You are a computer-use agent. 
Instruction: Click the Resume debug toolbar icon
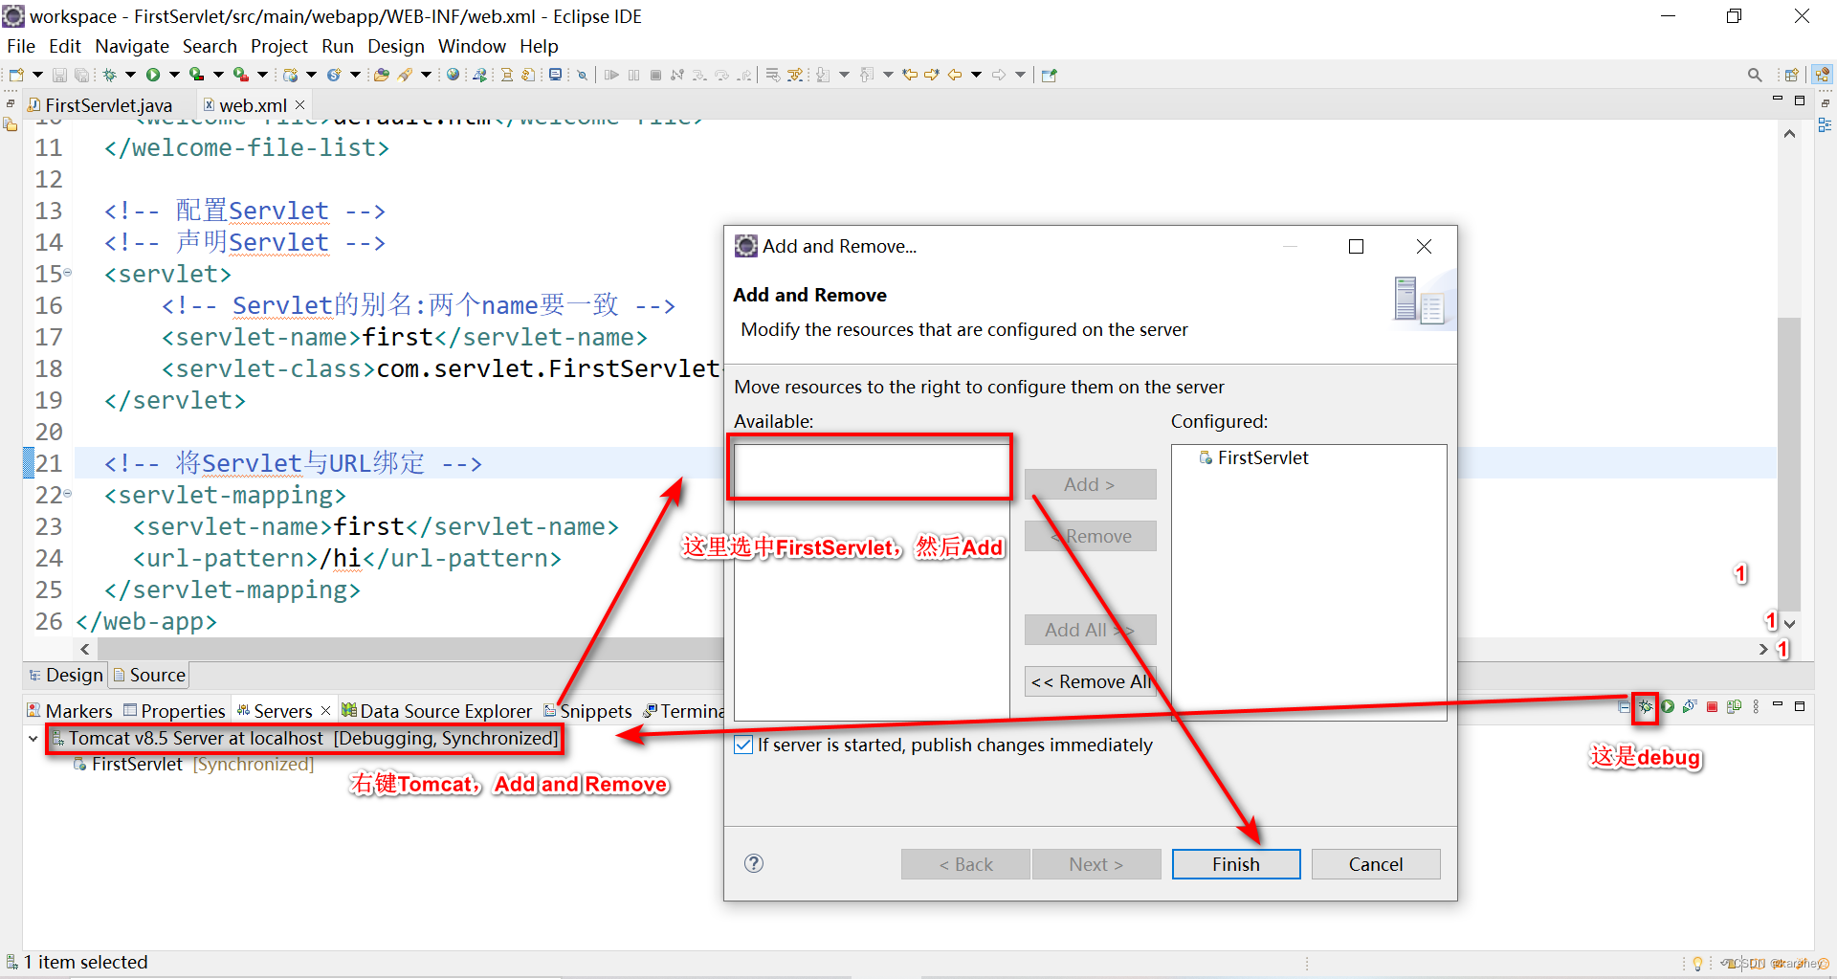pyautogui.click(x=611, y=75)
